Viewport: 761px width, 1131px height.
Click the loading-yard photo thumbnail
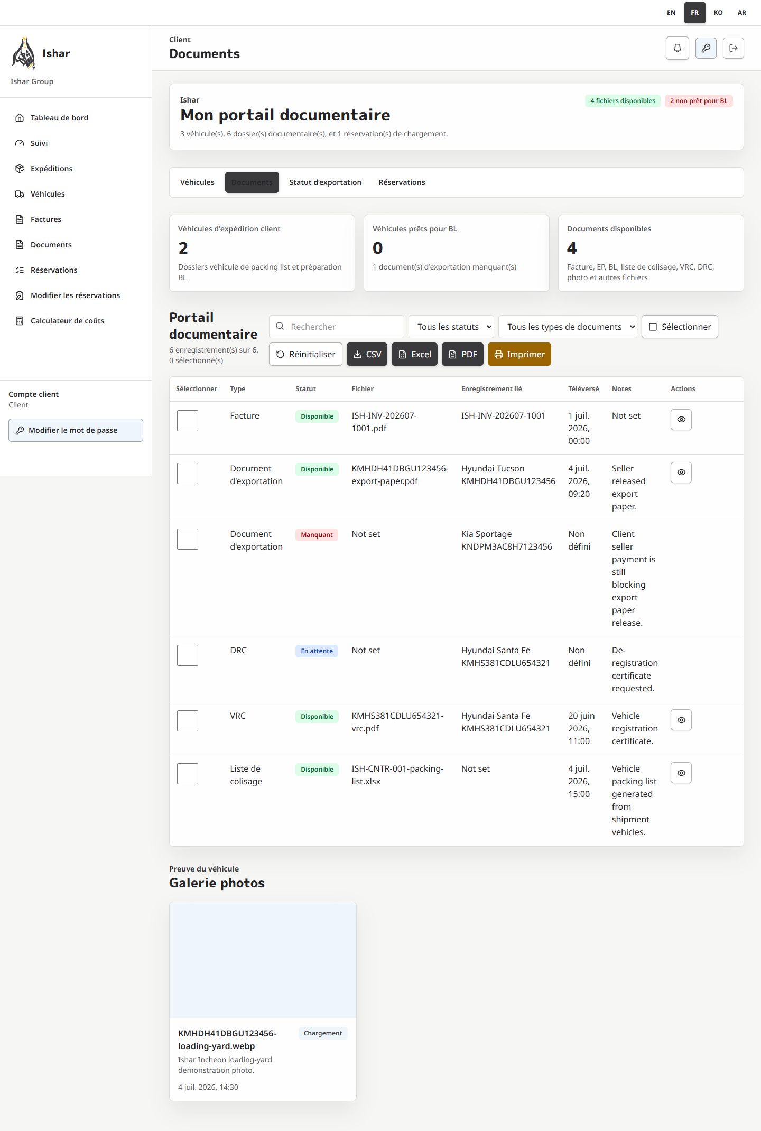(263, 960)
